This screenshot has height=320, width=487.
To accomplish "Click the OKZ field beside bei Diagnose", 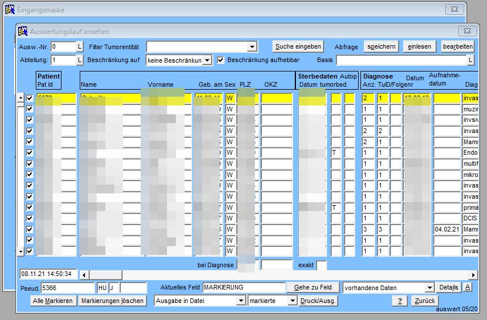I will (x=277, y=265).
